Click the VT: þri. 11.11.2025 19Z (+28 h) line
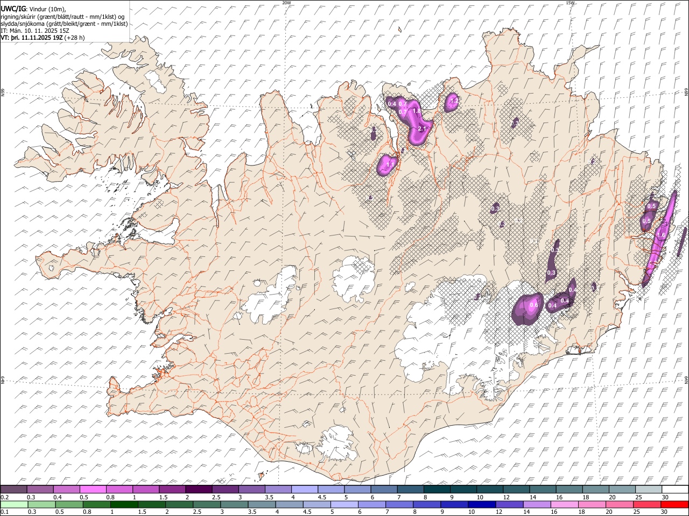Screen dimensions: 689x516 coord(43,38)
